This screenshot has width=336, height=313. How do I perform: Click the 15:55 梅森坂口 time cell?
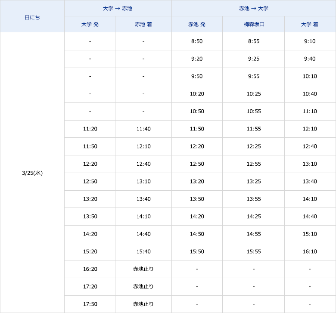pos(254,251)
